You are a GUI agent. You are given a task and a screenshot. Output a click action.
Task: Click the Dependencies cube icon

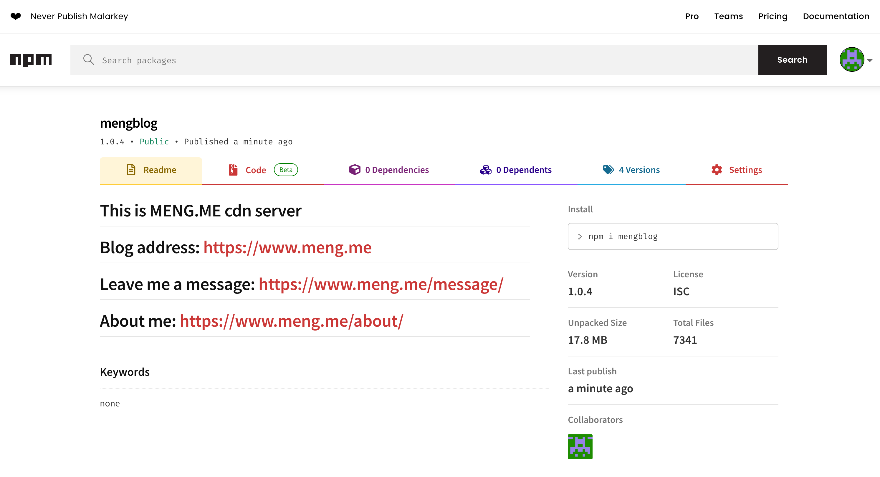[x=355, y=170]
